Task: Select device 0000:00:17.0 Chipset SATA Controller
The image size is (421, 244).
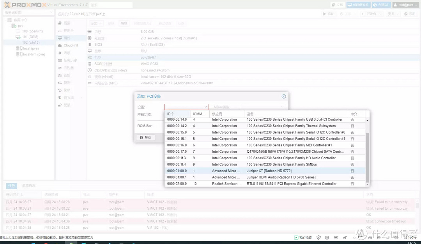Action: pyautogui.click(x=265, y=151)
